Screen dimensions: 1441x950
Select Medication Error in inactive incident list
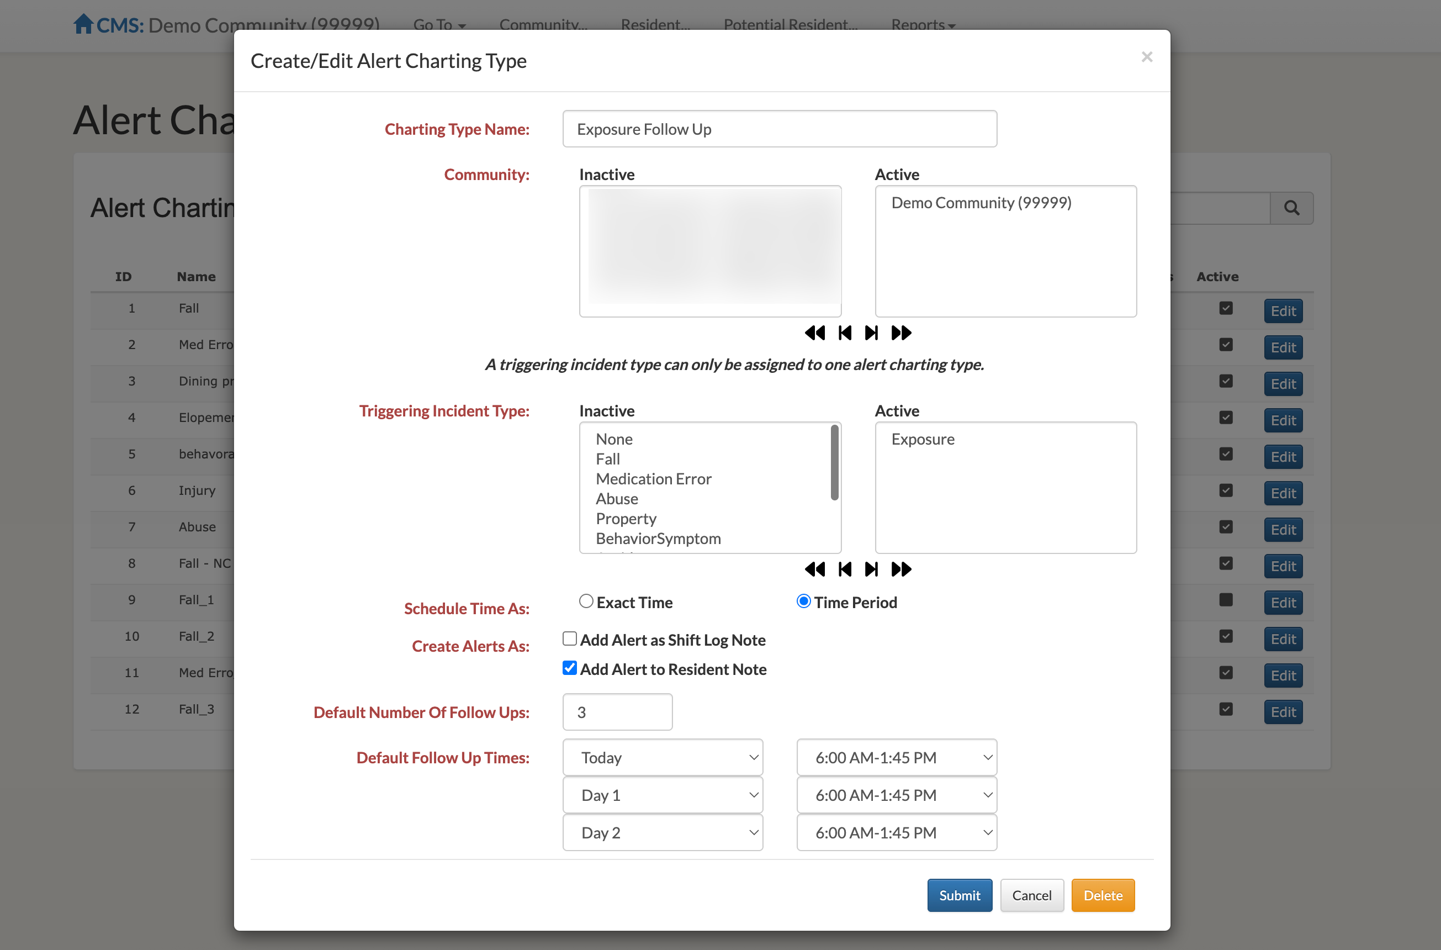[x=653, y=479]
